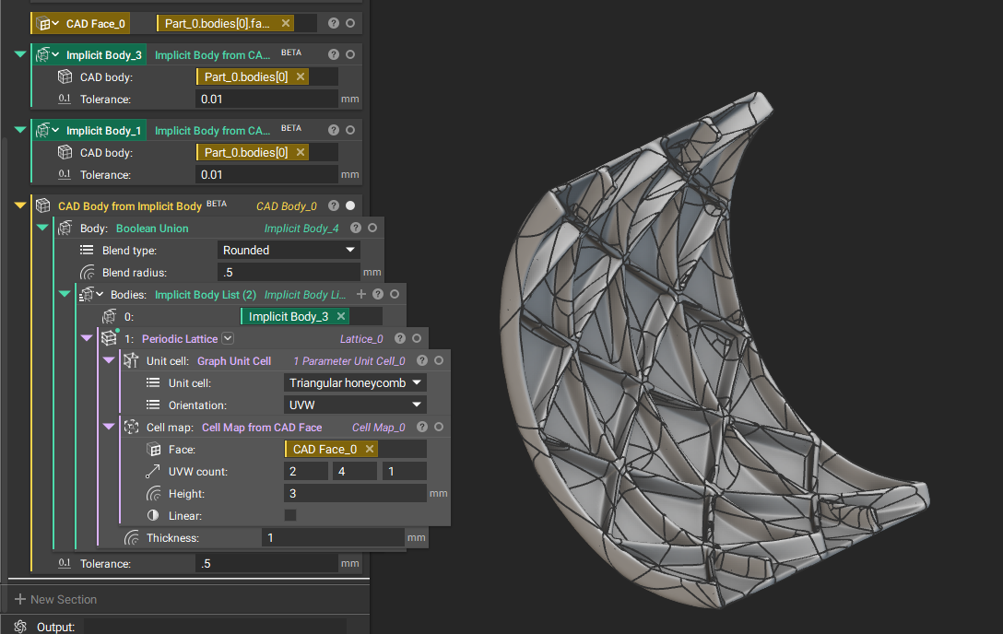The height and width of the screenshot is (634, 1003).
Task: Click Boolean Union link label
Action: [x=152, y=229]
